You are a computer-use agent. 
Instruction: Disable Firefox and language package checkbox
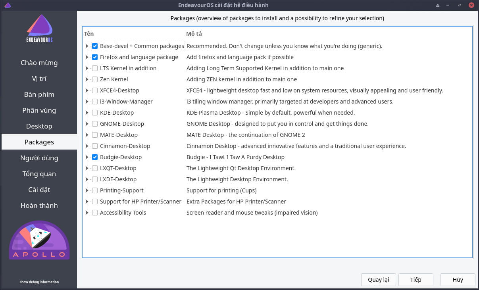click(x=95, y=57)
